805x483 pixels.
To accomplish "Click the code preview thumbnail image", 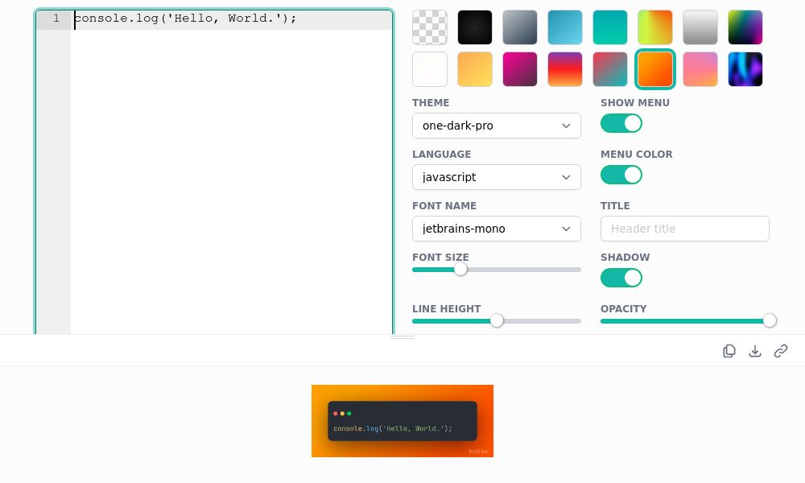I will (402, 421).
